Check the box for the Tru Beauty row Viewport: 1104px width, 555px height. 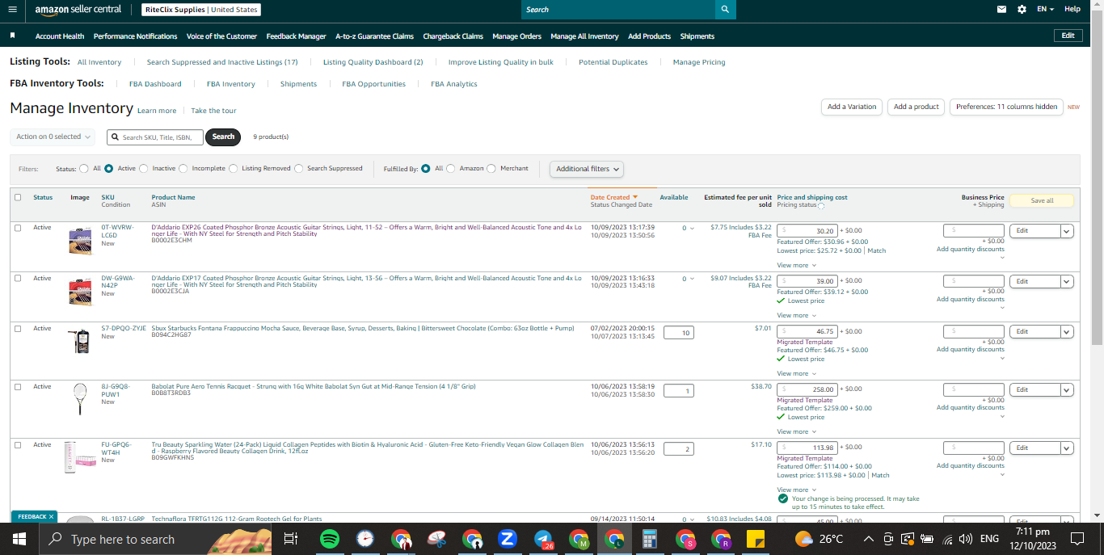18,445
